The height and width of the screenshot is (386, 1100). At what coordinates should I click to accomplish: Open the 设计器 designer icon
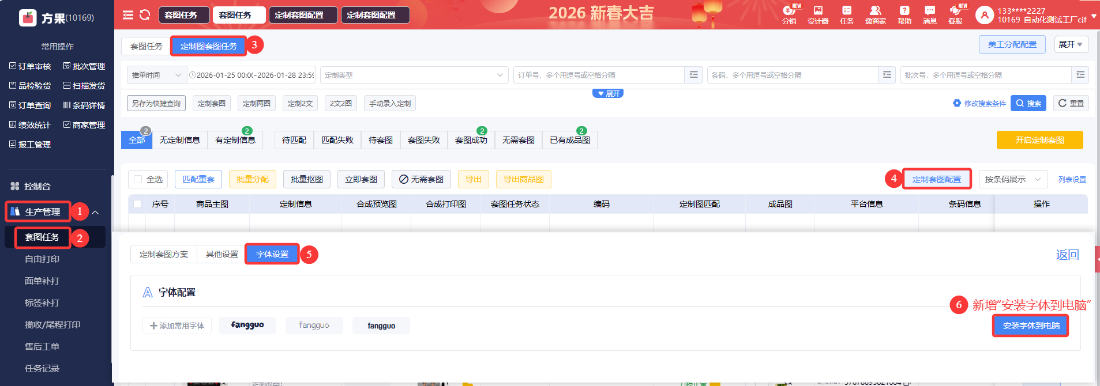(x=818, y=15)
